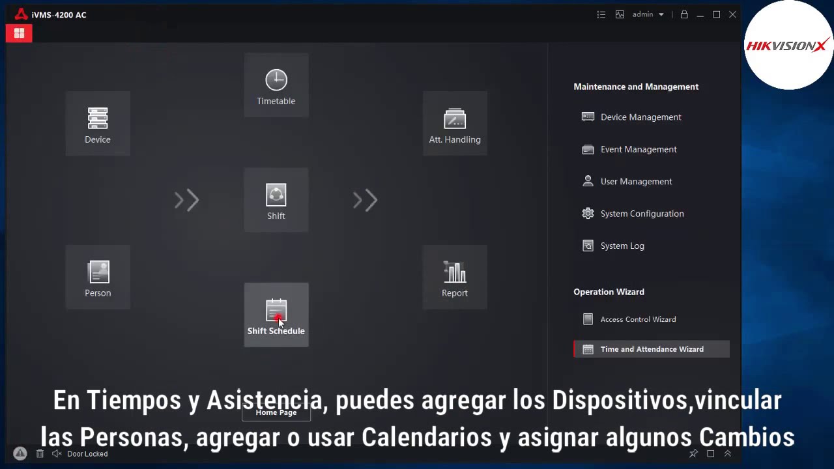Click the iVMS-4200 AC logo icon
The image size is (834, 469).
22,14
